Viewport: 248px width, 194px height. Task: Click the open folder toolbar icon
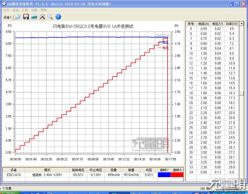(x=18, y=17)
